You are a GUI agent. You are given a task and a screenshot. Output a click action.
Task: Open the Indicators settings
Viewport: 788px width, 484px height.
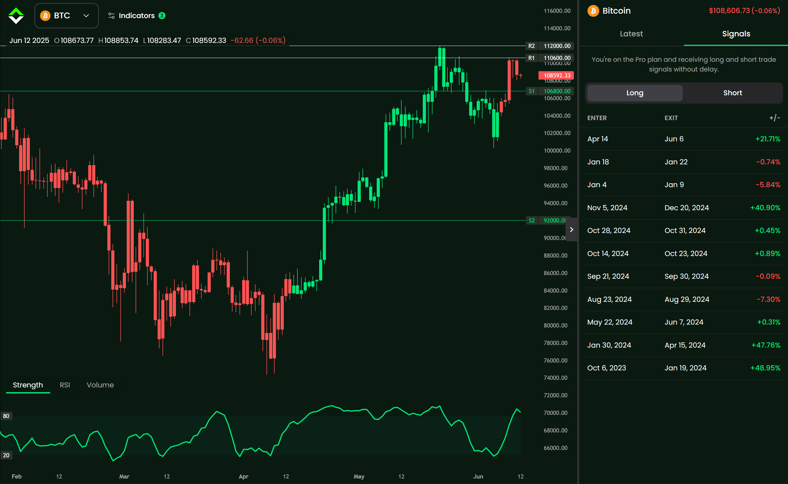(137, 16)
